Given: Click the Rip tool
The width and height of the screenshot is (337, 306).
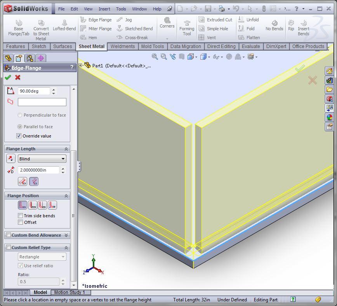Looking at the screenshot, I should click(291, 26).
